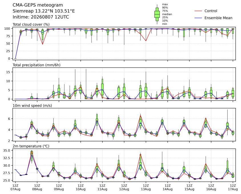Click the Initime 20260807 12UTC text
Screen dimensions: 241x194
click(41, 17)
